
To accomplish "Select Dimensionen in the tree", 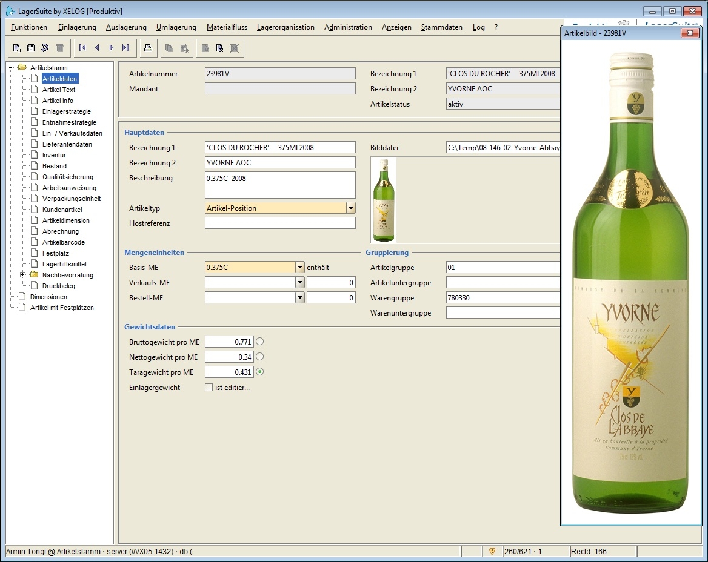I will pos(48,297).
